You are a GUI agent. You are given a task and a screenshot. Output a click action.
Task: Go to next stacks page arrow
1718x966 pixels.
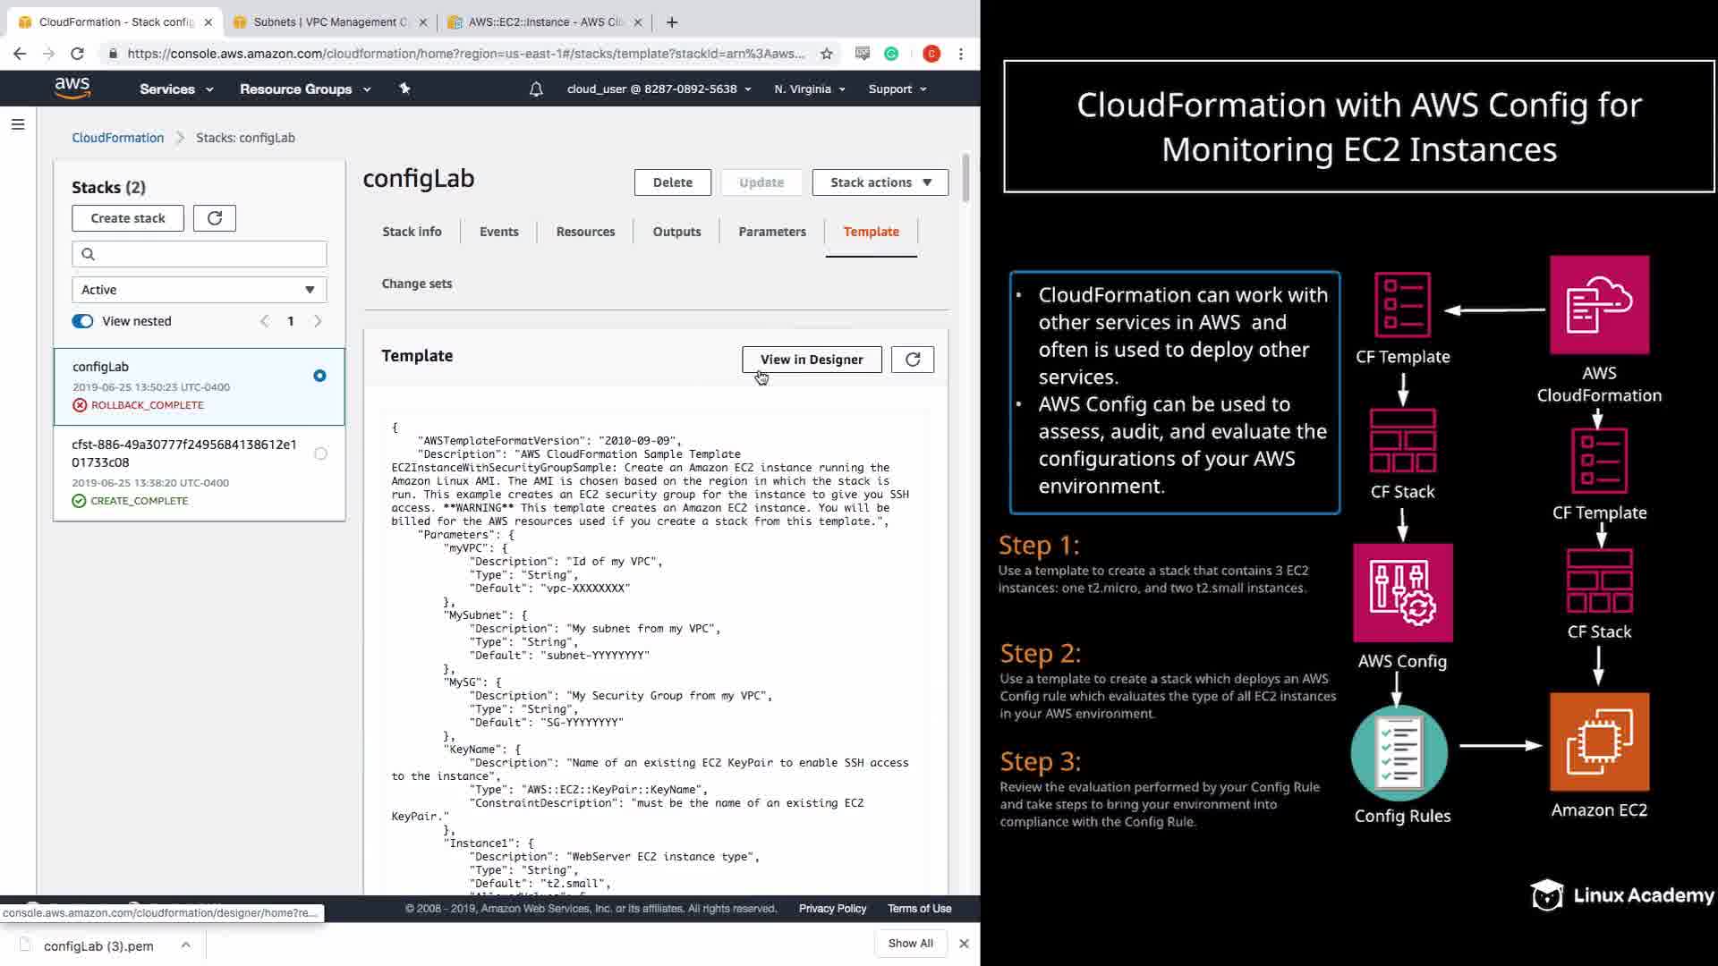point(318,321)
